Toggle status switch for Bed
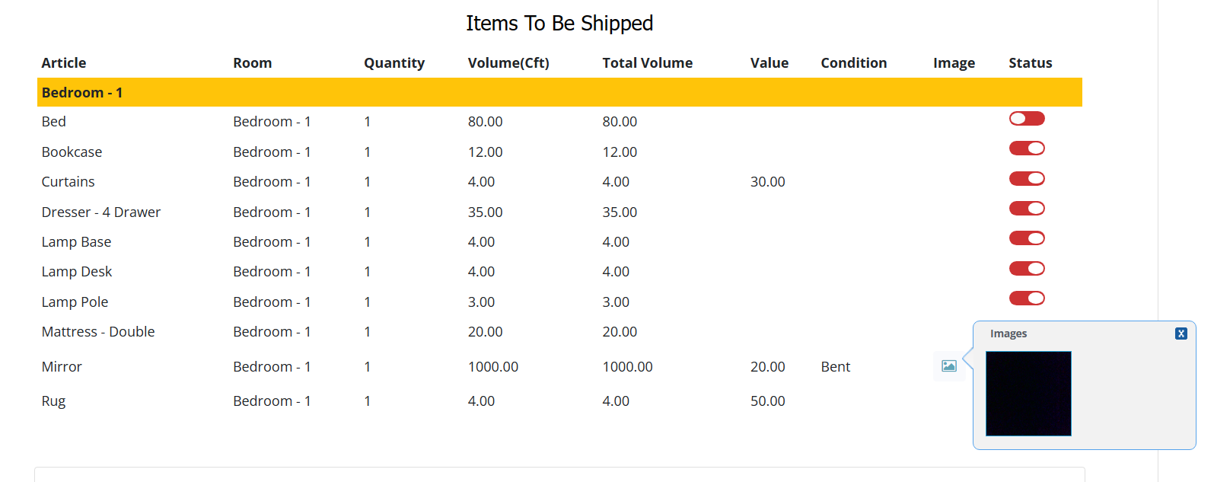The image size is (1214, 482). [1027, 118]
